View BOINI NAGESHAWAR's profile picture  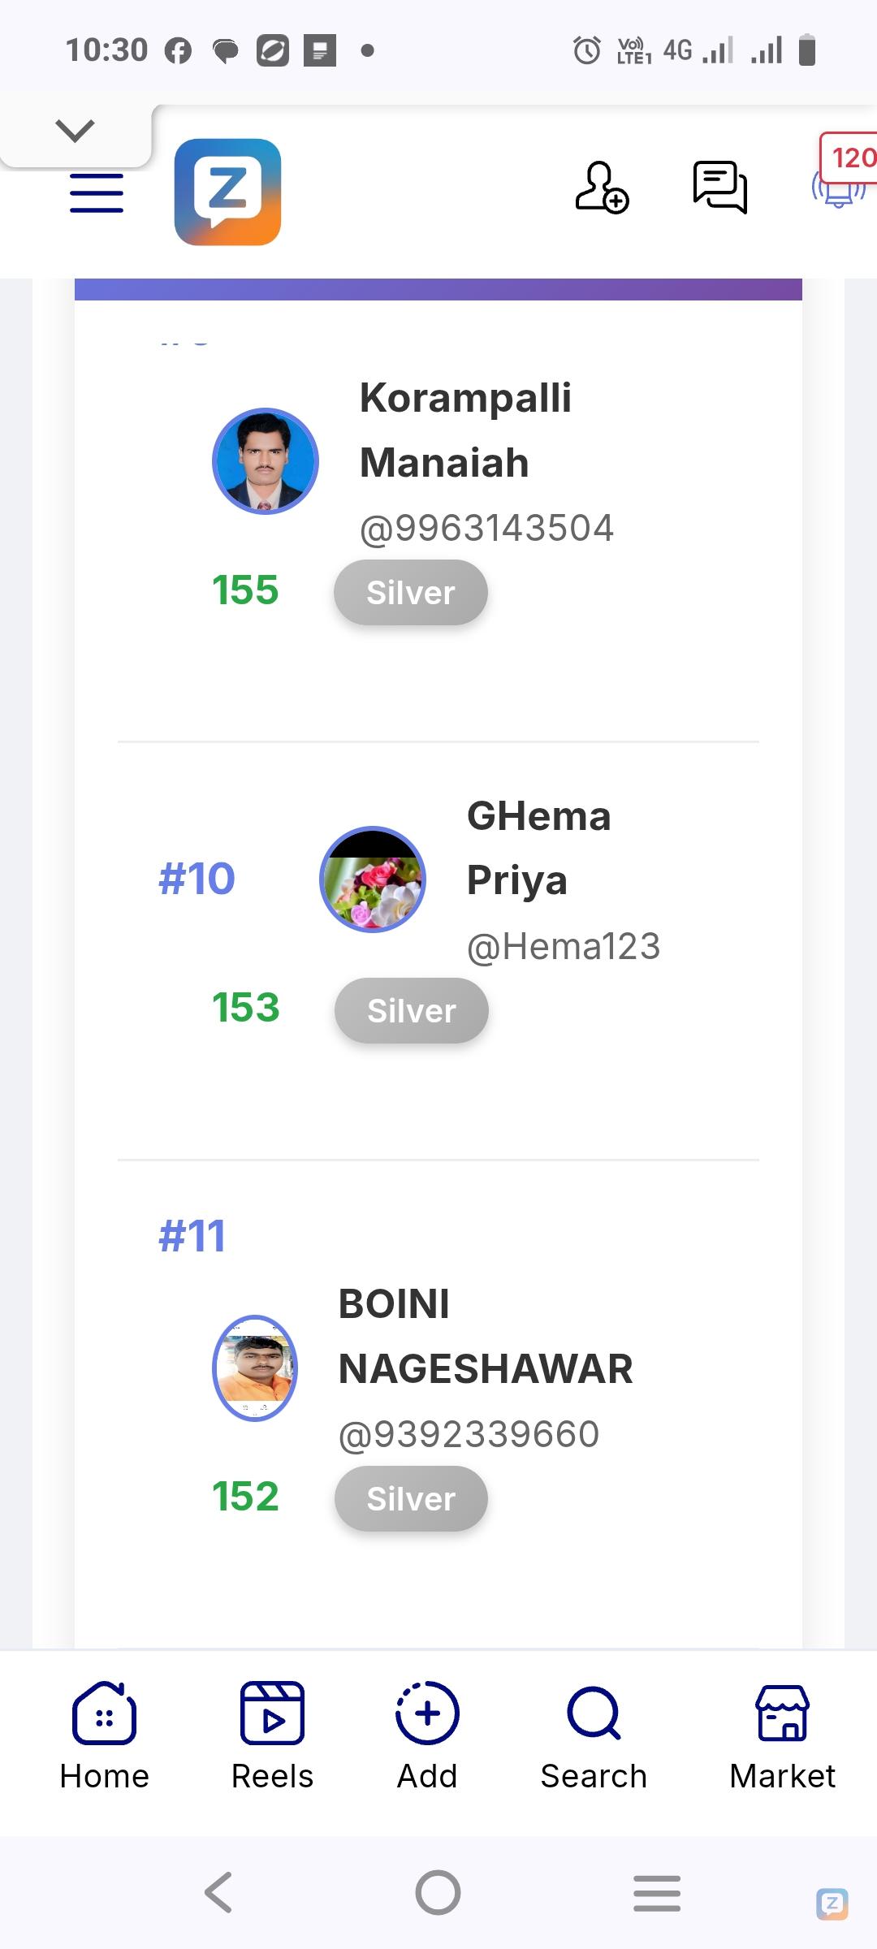coord(255,1368)
